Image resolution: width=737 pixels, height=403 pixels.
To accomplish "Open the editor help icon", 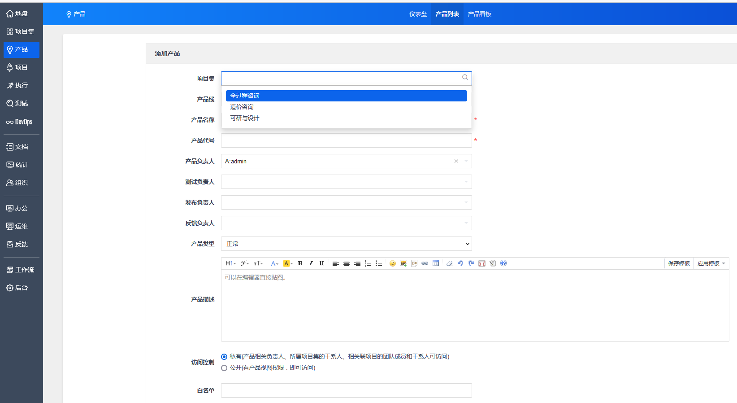I will click(x=503, y=263).
